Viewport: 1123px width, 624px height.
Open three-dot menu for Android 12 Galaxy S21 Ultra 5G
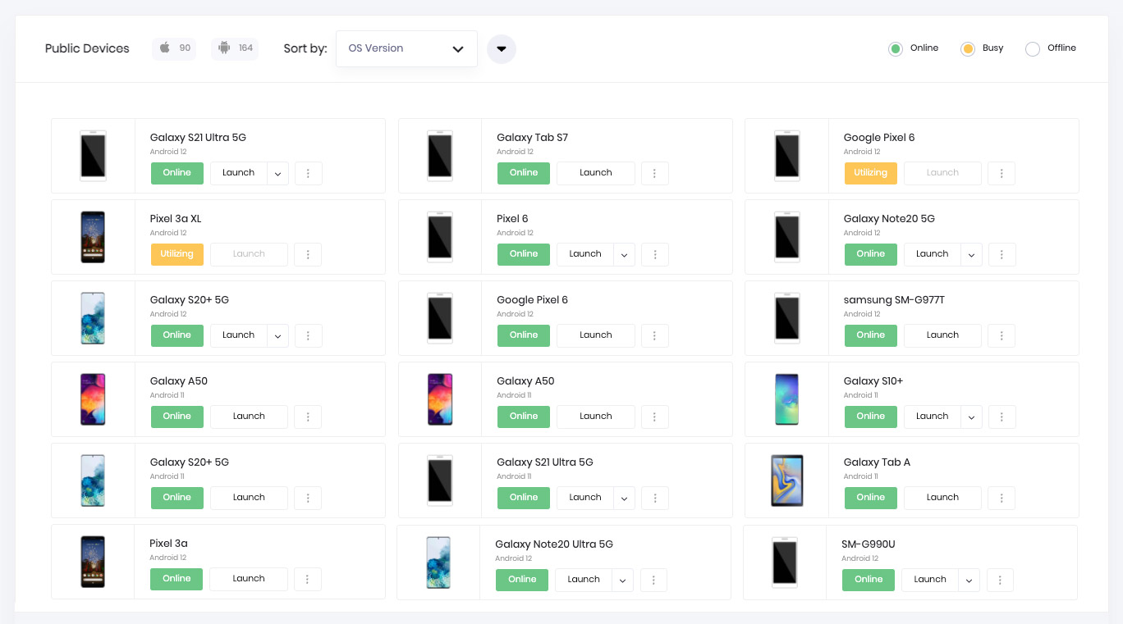308,173
